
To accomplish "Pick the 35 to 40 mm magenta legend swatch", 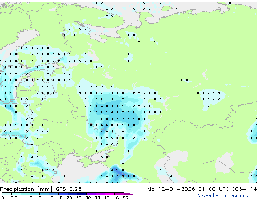I will pos(100,194).
